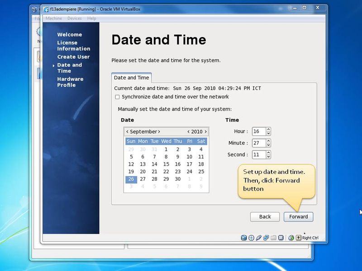The image size is (362, 271).
Task: Click the Right Ctrl host key label
Action: tap(310, 238)
